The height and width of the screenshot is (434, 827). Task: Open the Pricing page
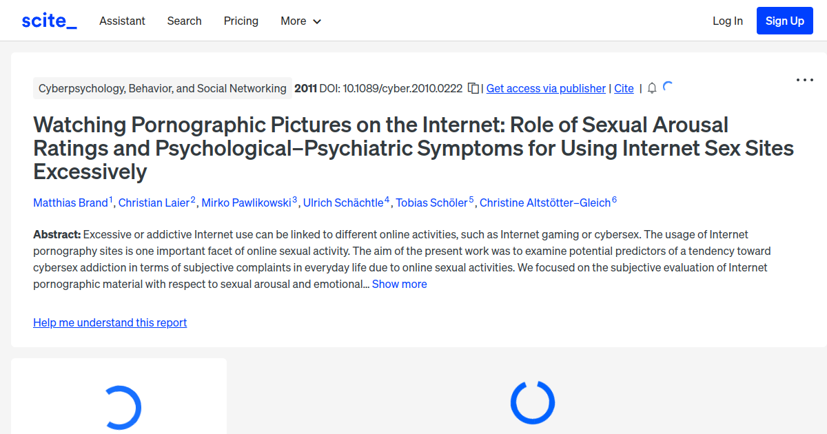coord(241,21)
